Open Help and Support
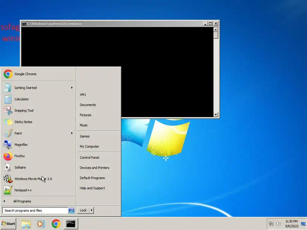 click(92, 188)
